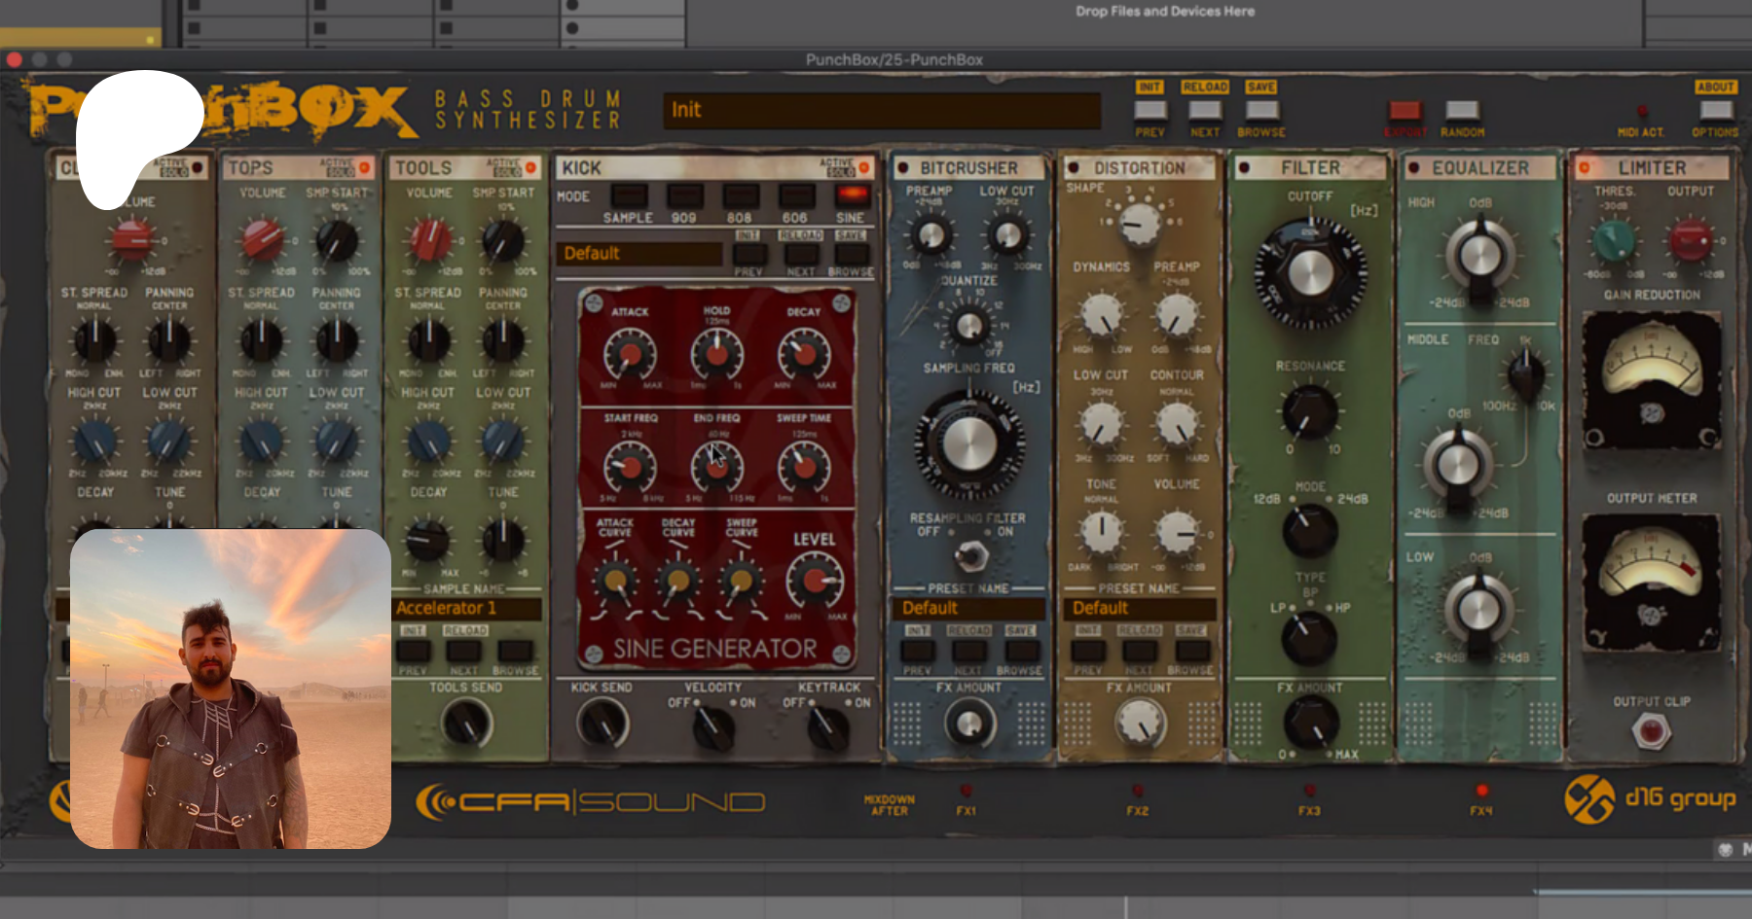This screenshot has width=1752, height=919.
Task: Click the red Export button
Action: pos(1405,111)
